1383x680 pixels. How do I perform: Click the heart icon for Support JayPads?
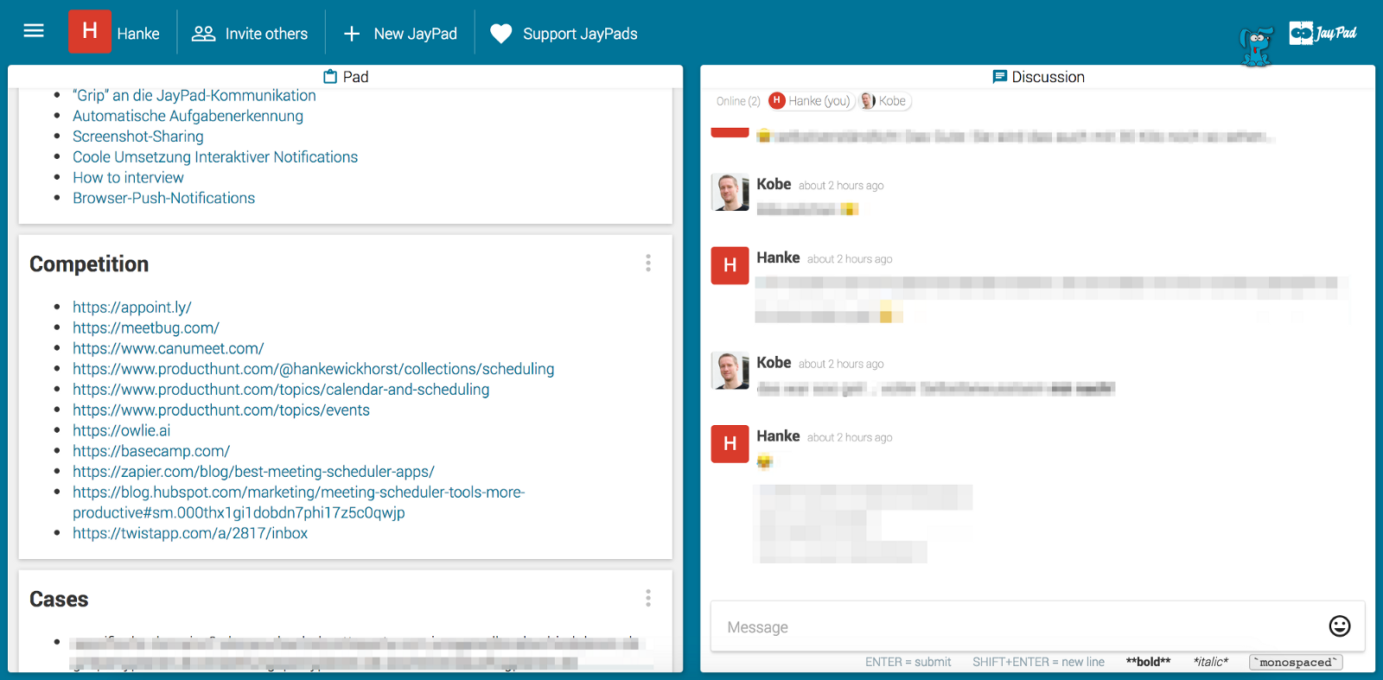click(x=501, y=34)
